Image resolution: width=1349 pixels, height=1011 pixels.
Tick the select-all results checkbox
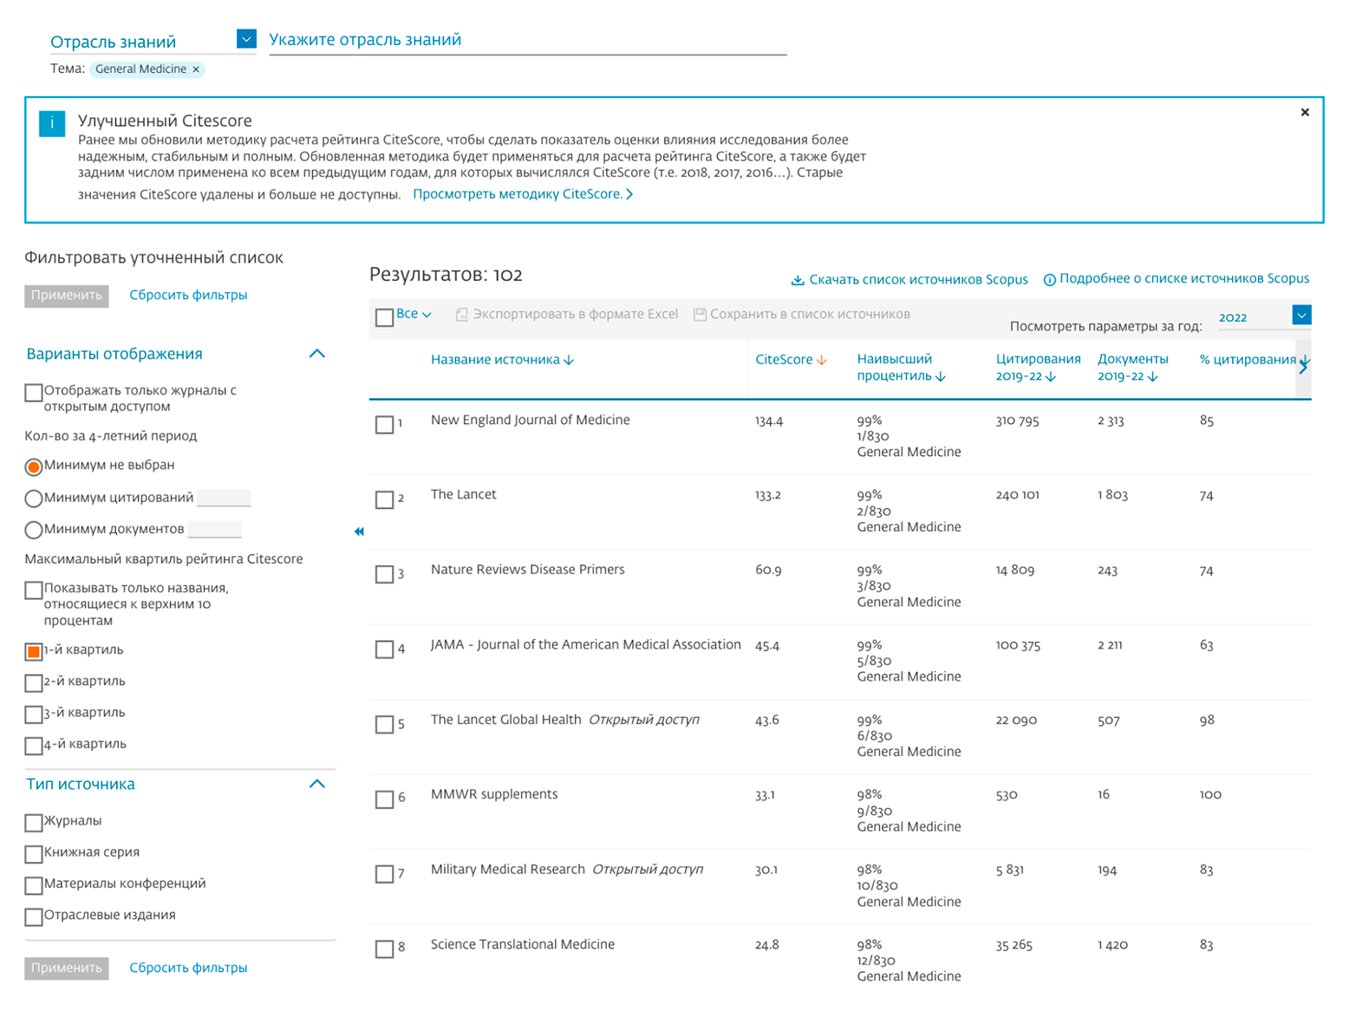coord(385,317)
